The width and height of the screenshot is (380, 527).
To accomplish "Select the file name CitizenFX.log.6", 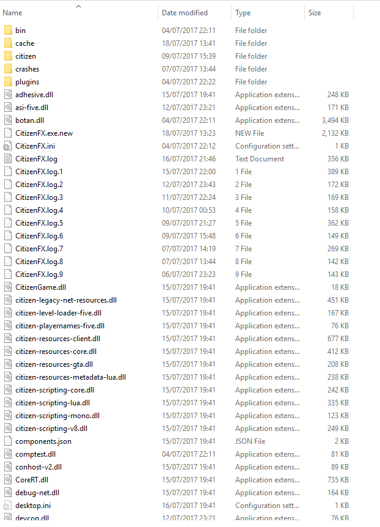I will pyautogui.click(x=39, y=236).
